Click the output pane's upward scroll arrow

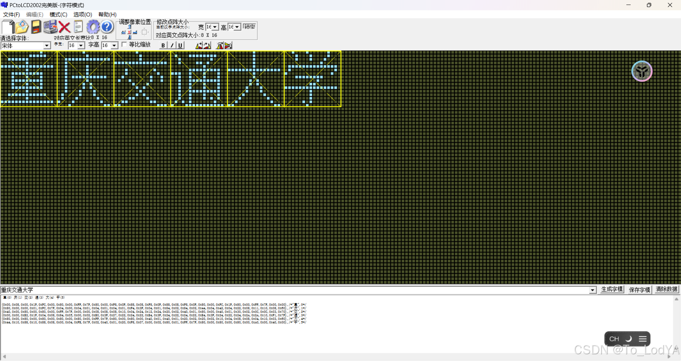click(x=676, y=299)
